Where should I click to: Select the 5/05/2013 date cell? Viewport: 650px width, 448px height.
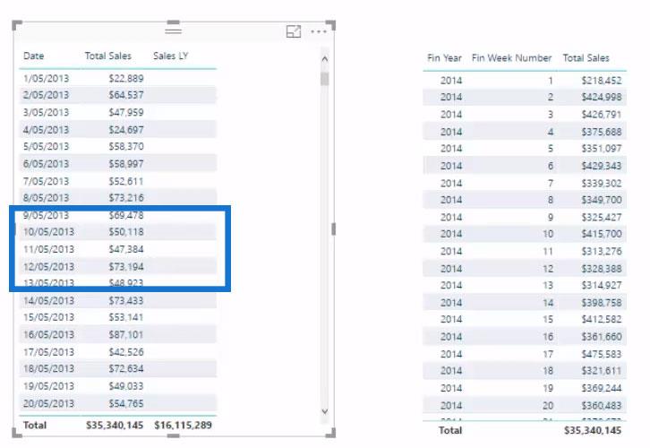[x=46, y=146]
